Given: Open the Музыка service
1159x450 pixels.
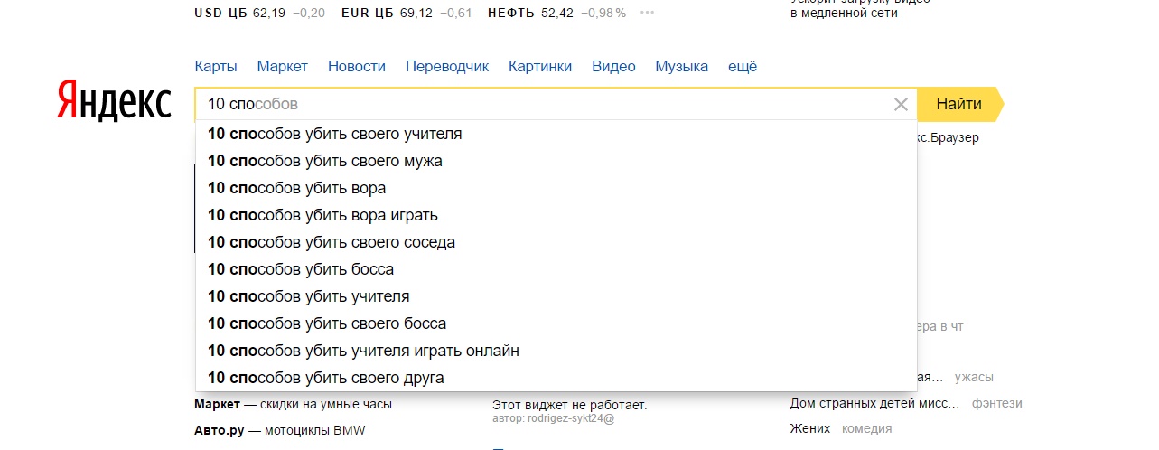Looking at the screenshot, I should point(681,66).
